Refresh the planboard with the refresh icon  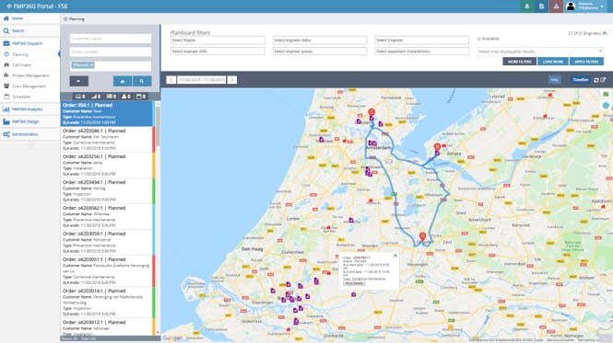595,80
